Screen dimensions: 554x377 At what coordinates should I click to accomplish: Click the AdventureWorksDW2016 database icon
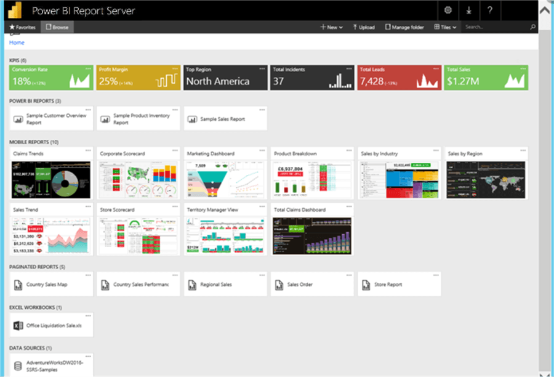click(x=18, y=367)
